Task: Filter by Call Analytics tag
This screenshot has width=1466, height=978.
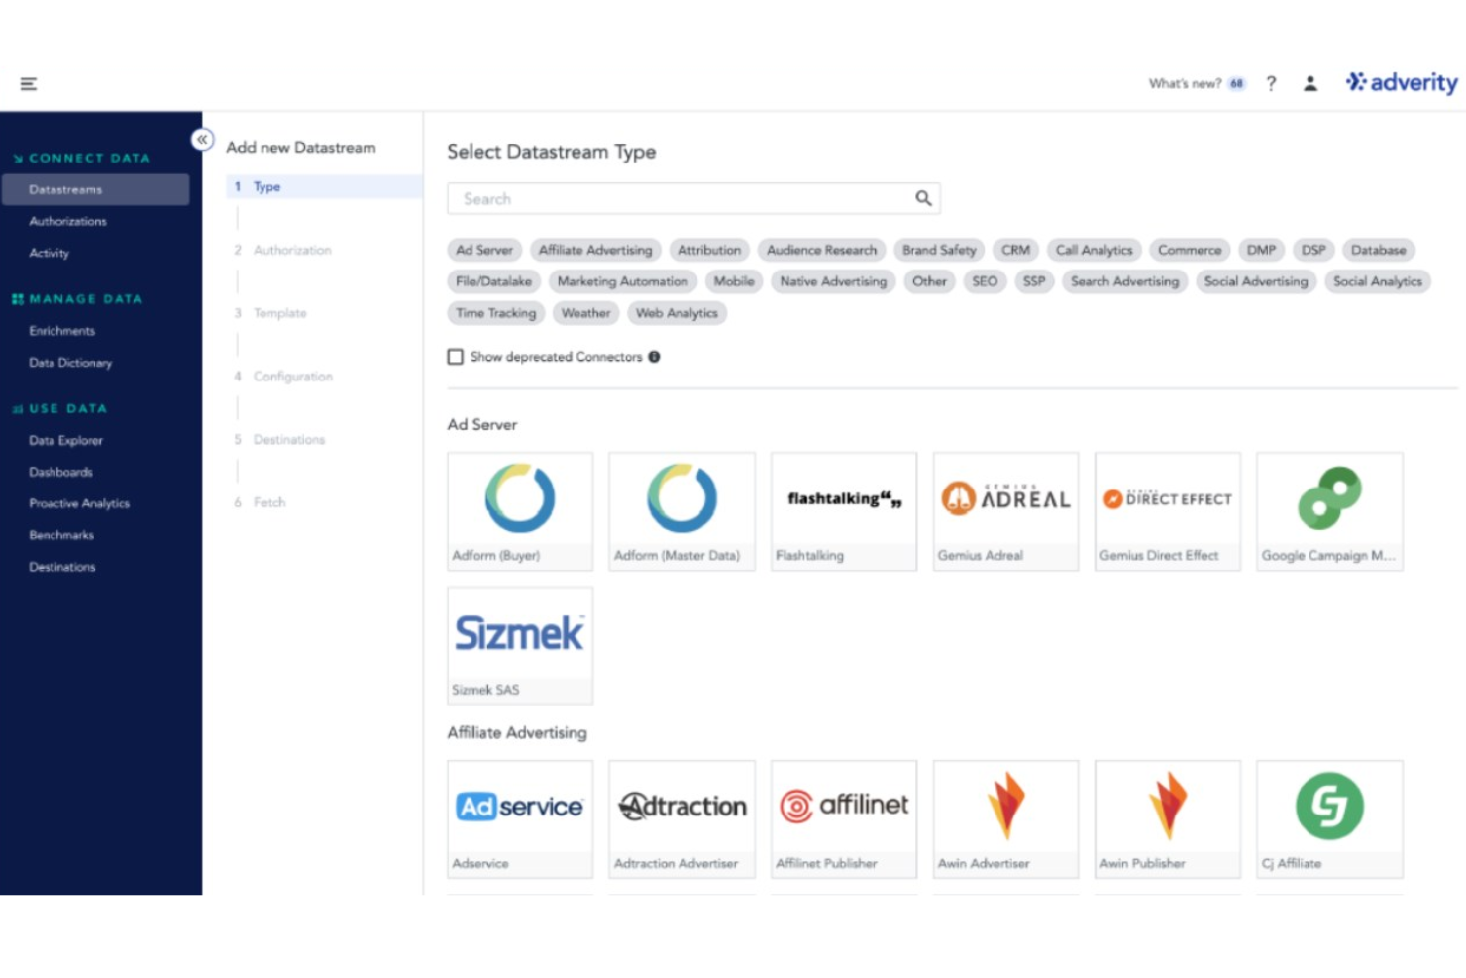Action: [x=1094, y=250]
